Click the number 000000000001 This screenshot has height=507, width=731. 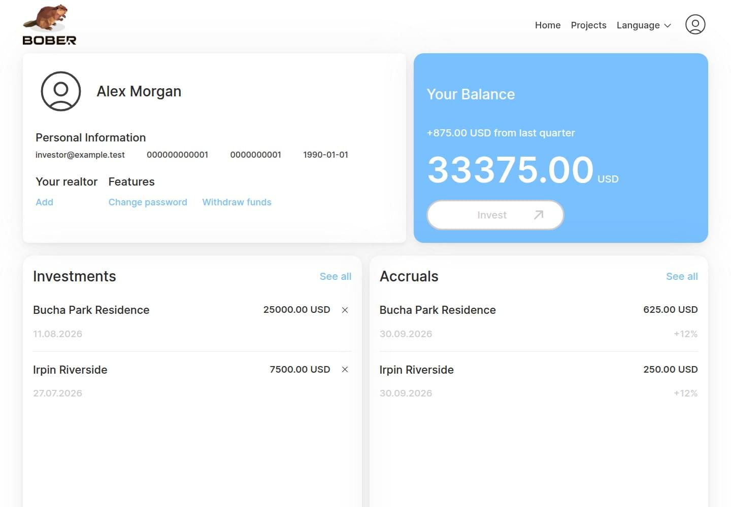click(x=177, y=155)
